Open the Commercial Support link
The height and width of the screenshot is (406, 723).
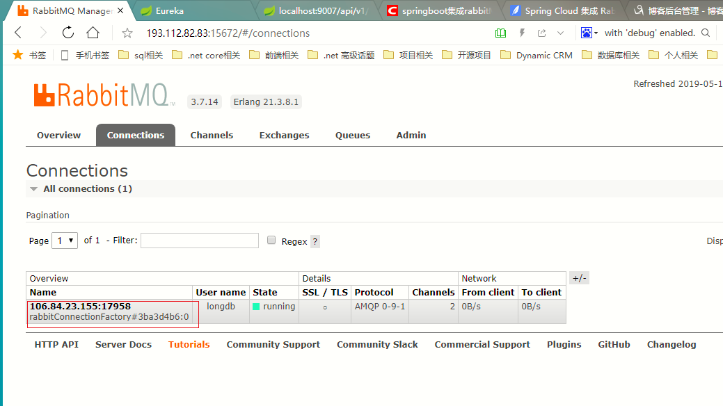point(482,344)
